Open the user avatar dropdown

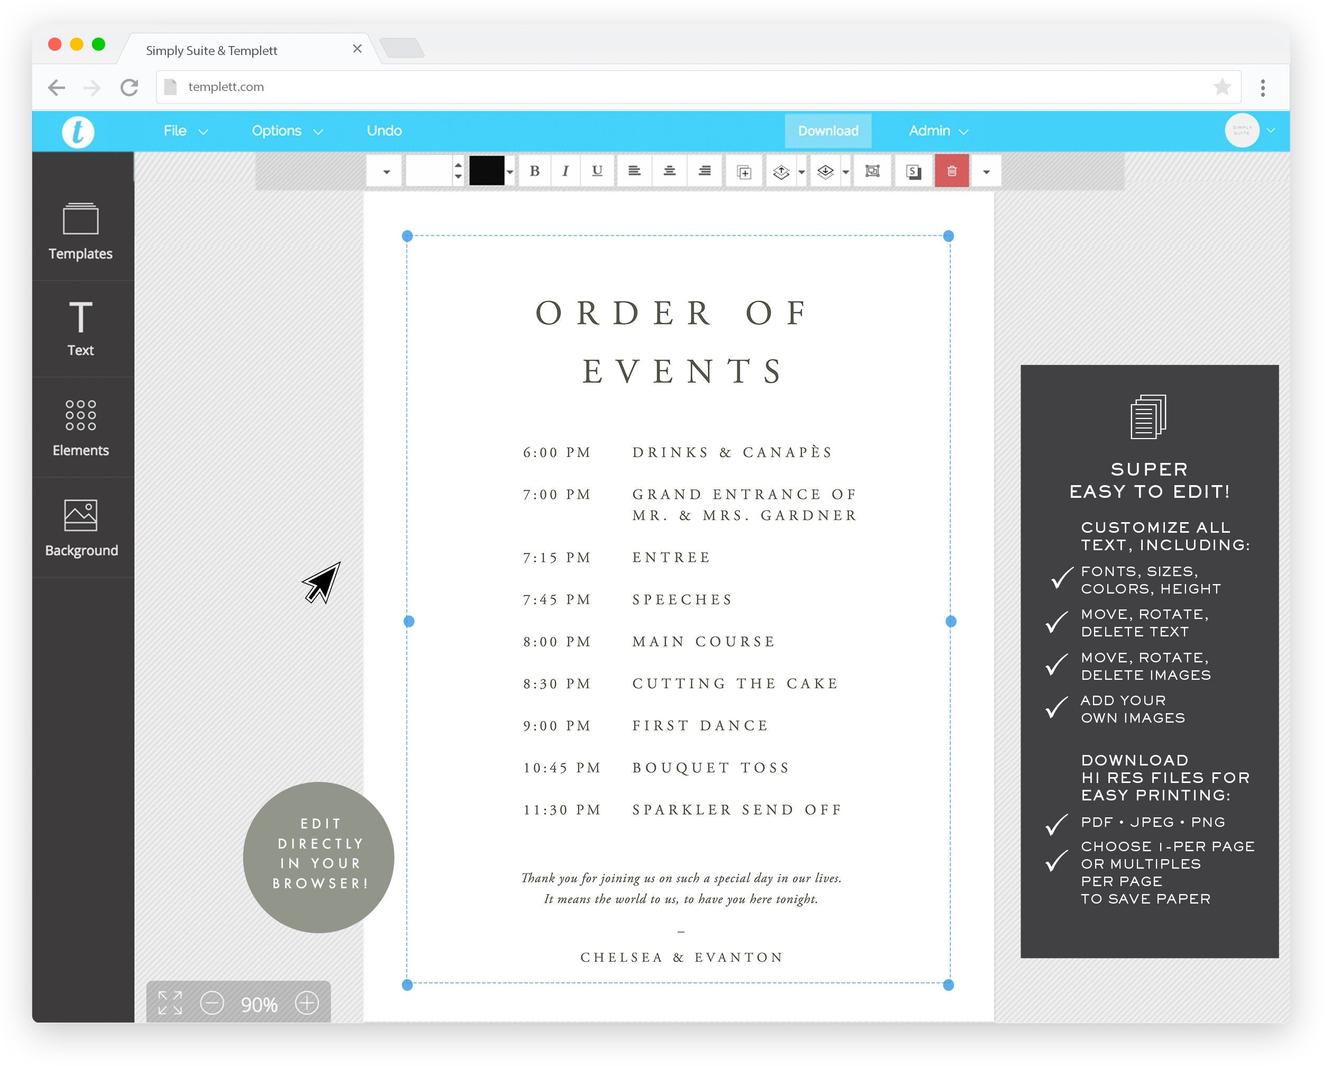(x=1271, y=130)
